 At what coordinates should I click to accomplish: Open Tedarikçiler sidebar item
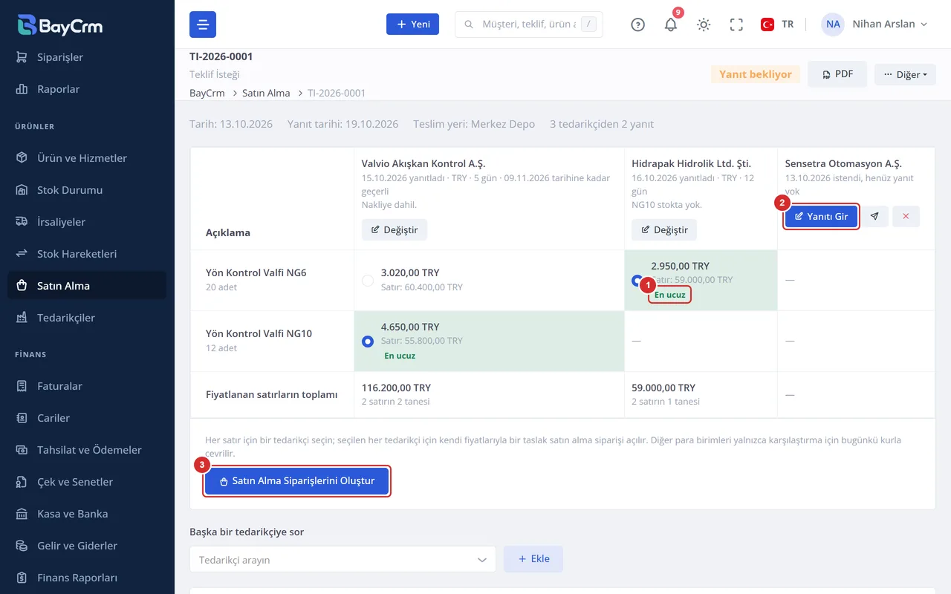click(87, 318)
